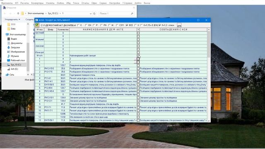The image size is (265, 149).
Task: Click Шифр column header
Action: (51, 29)
